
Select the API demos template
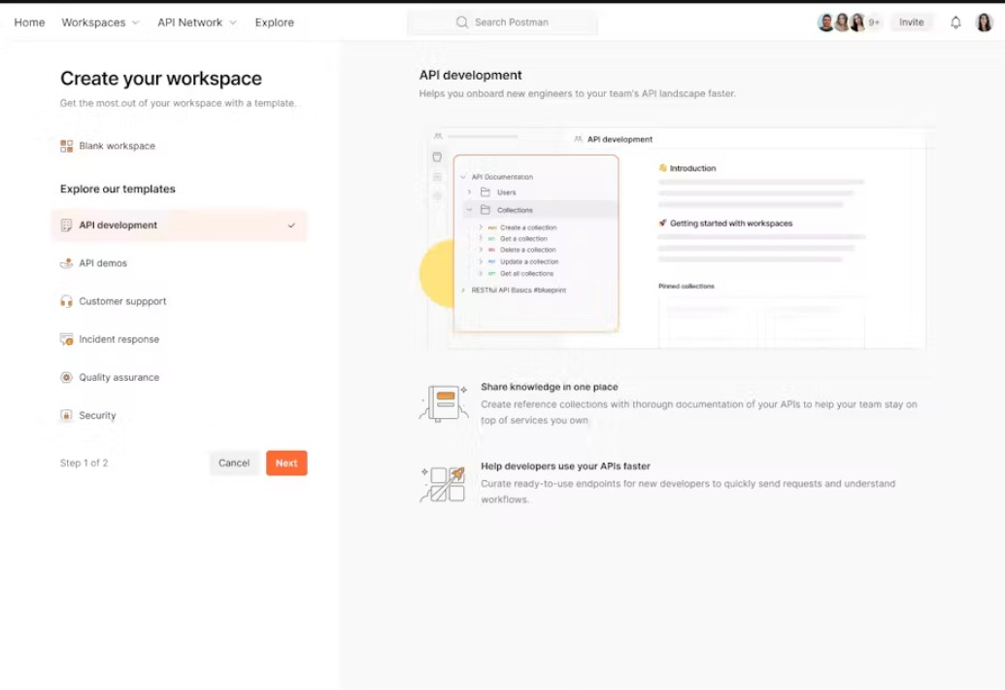coord(179,263)
